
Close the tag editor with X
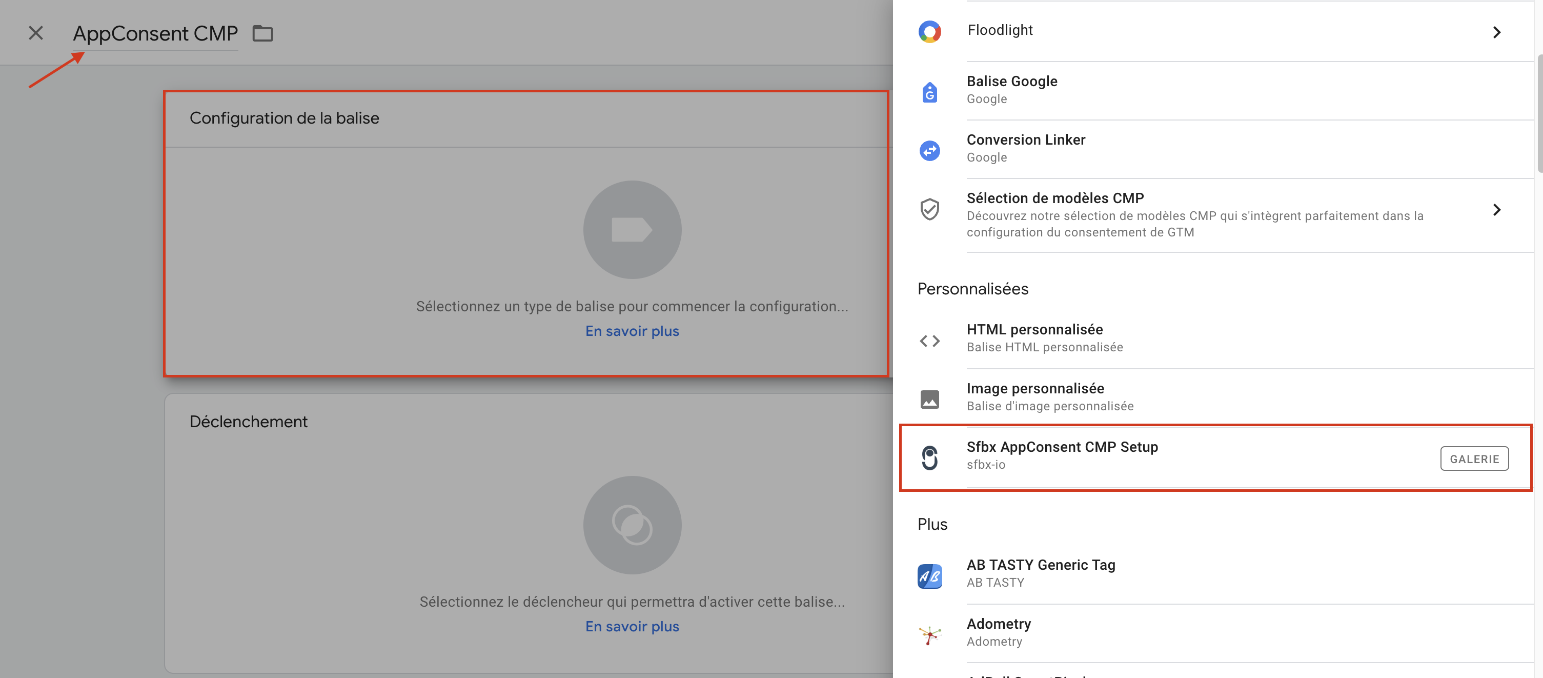tap(36, 33)
